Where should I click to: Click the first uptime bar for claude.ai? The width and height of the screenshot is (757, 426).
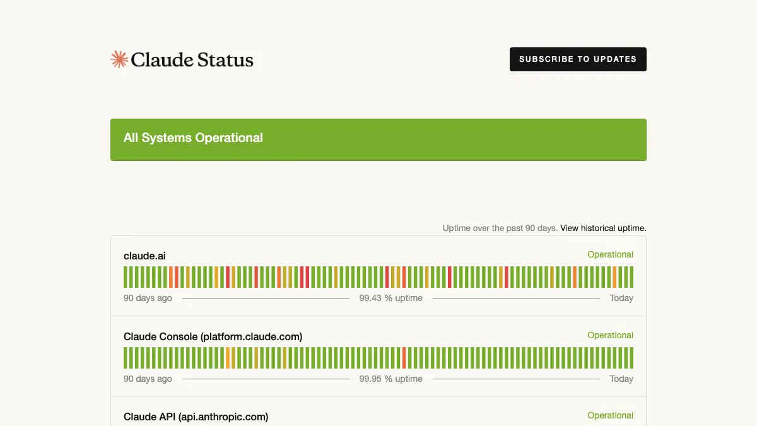pyautogui.click(x=126, y=277)
